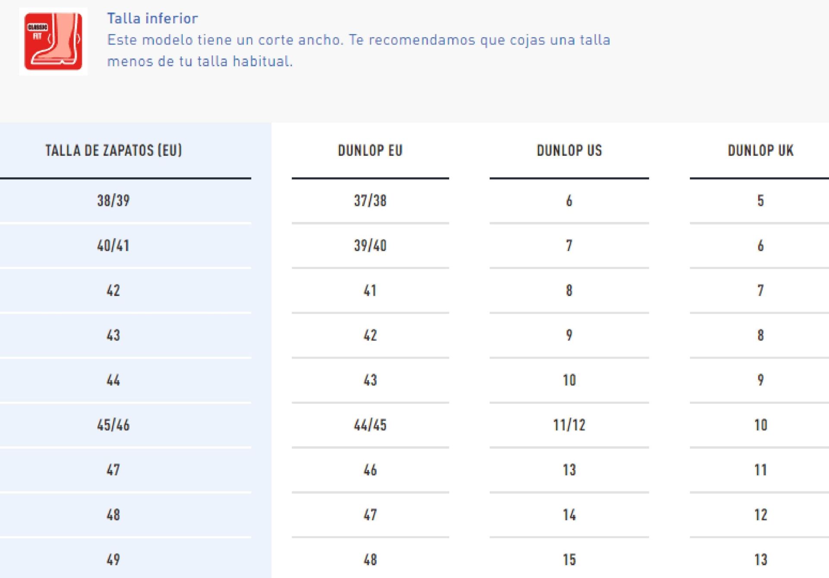Click the red Classic Fit boot icon
829x578 pixels.
click(x=53, y=41)
